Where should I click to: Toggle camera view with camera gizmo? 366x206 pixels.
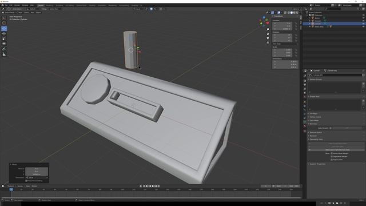268,38
